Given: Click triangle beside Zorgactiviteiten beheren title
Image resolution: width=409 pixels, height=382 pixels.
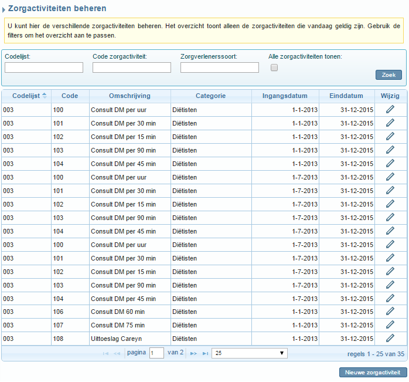Looking at the screenshot, I should [x=4, y=10].
